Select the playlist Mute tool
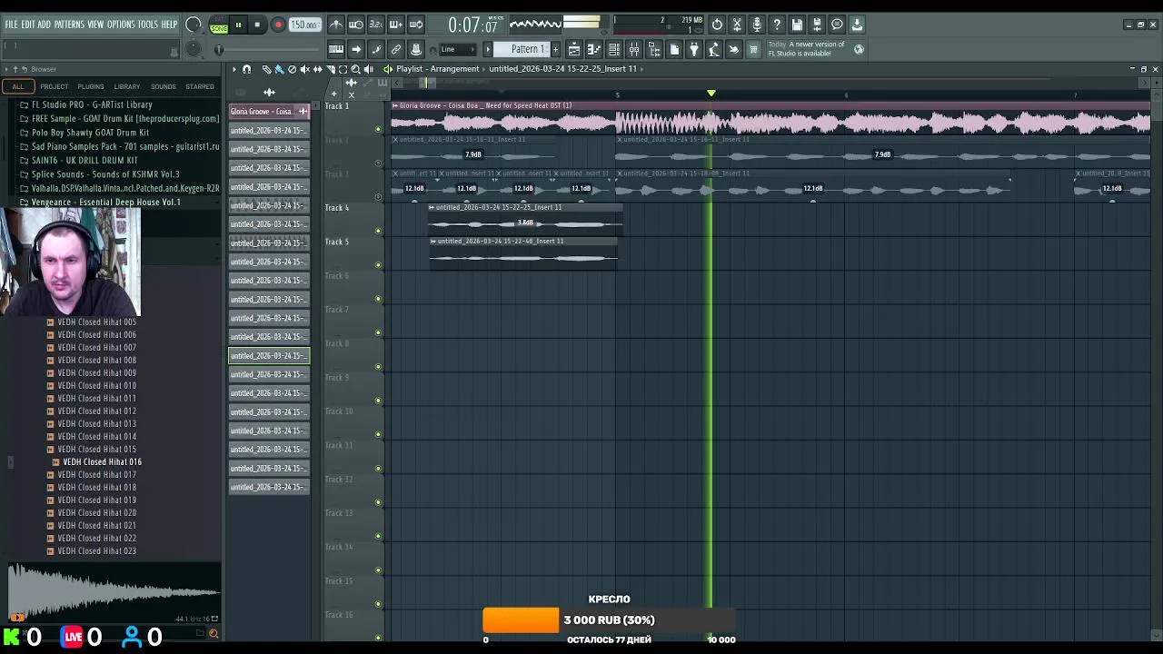The height and width of the screenshot is (654, 1163). click(304, 69)
